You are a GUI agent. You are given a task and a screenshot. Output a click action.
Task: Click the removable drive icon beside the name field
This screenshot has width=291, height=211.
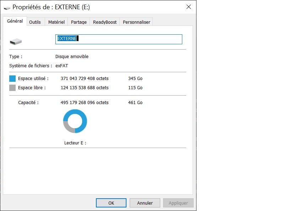(x=16, y=41)
